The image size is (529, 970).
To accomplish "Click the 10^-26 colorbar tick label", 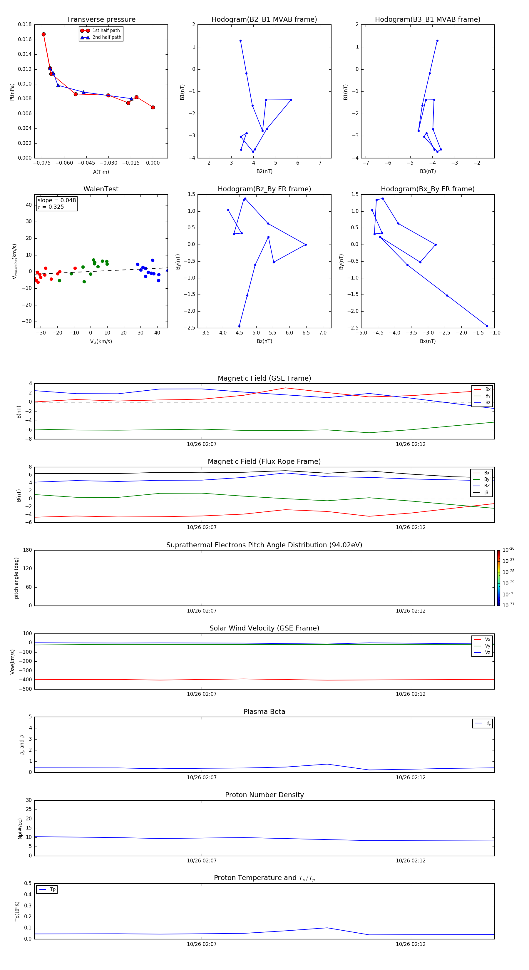I will (508, 550).
